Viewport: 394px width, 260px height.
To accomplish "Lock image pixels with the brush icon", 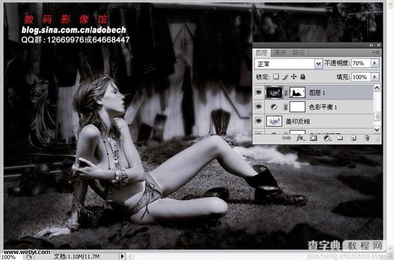I will 285,77.
